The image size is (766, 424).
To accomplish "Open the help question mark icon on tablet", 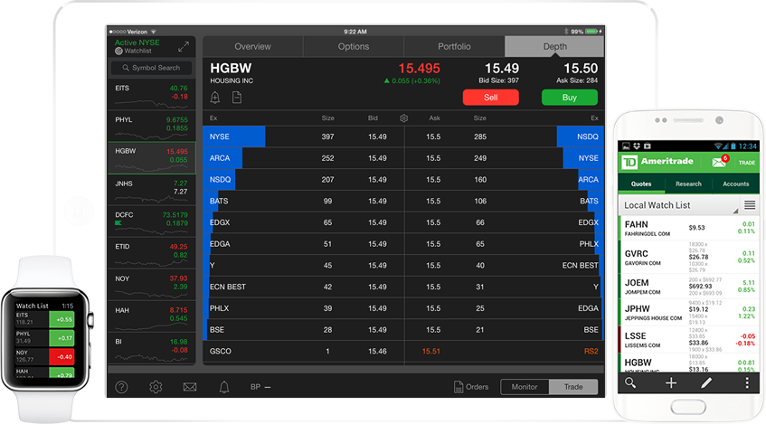I will click(122, 387).
